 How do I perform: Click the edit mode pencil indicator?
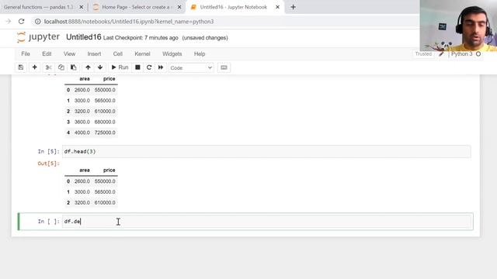coord(441,53)
